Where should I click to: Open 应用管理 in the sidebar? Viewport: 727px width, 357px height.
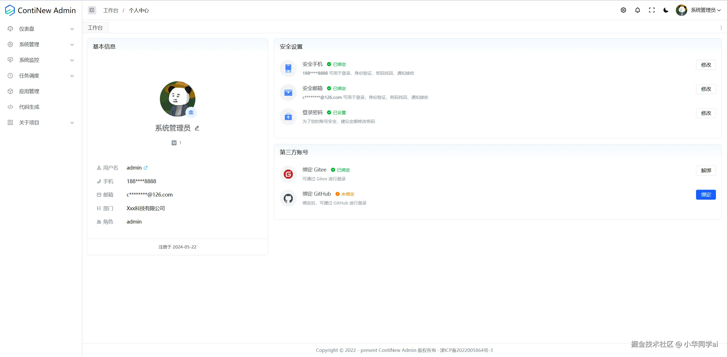(29, 91)
